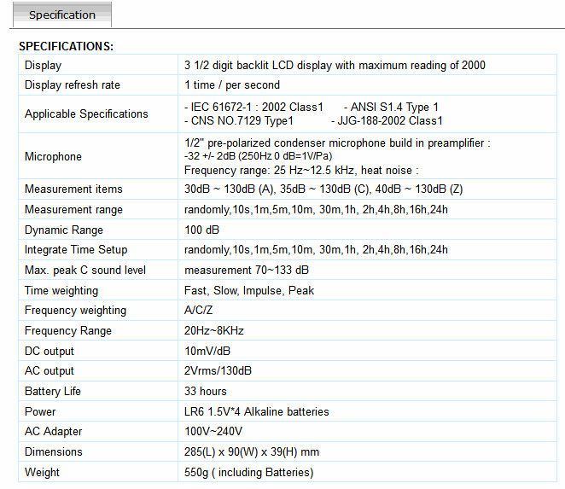Click the AC output 2Vrms/130dB value
This screenshot has height=489, width=565.
coord(218,371)
